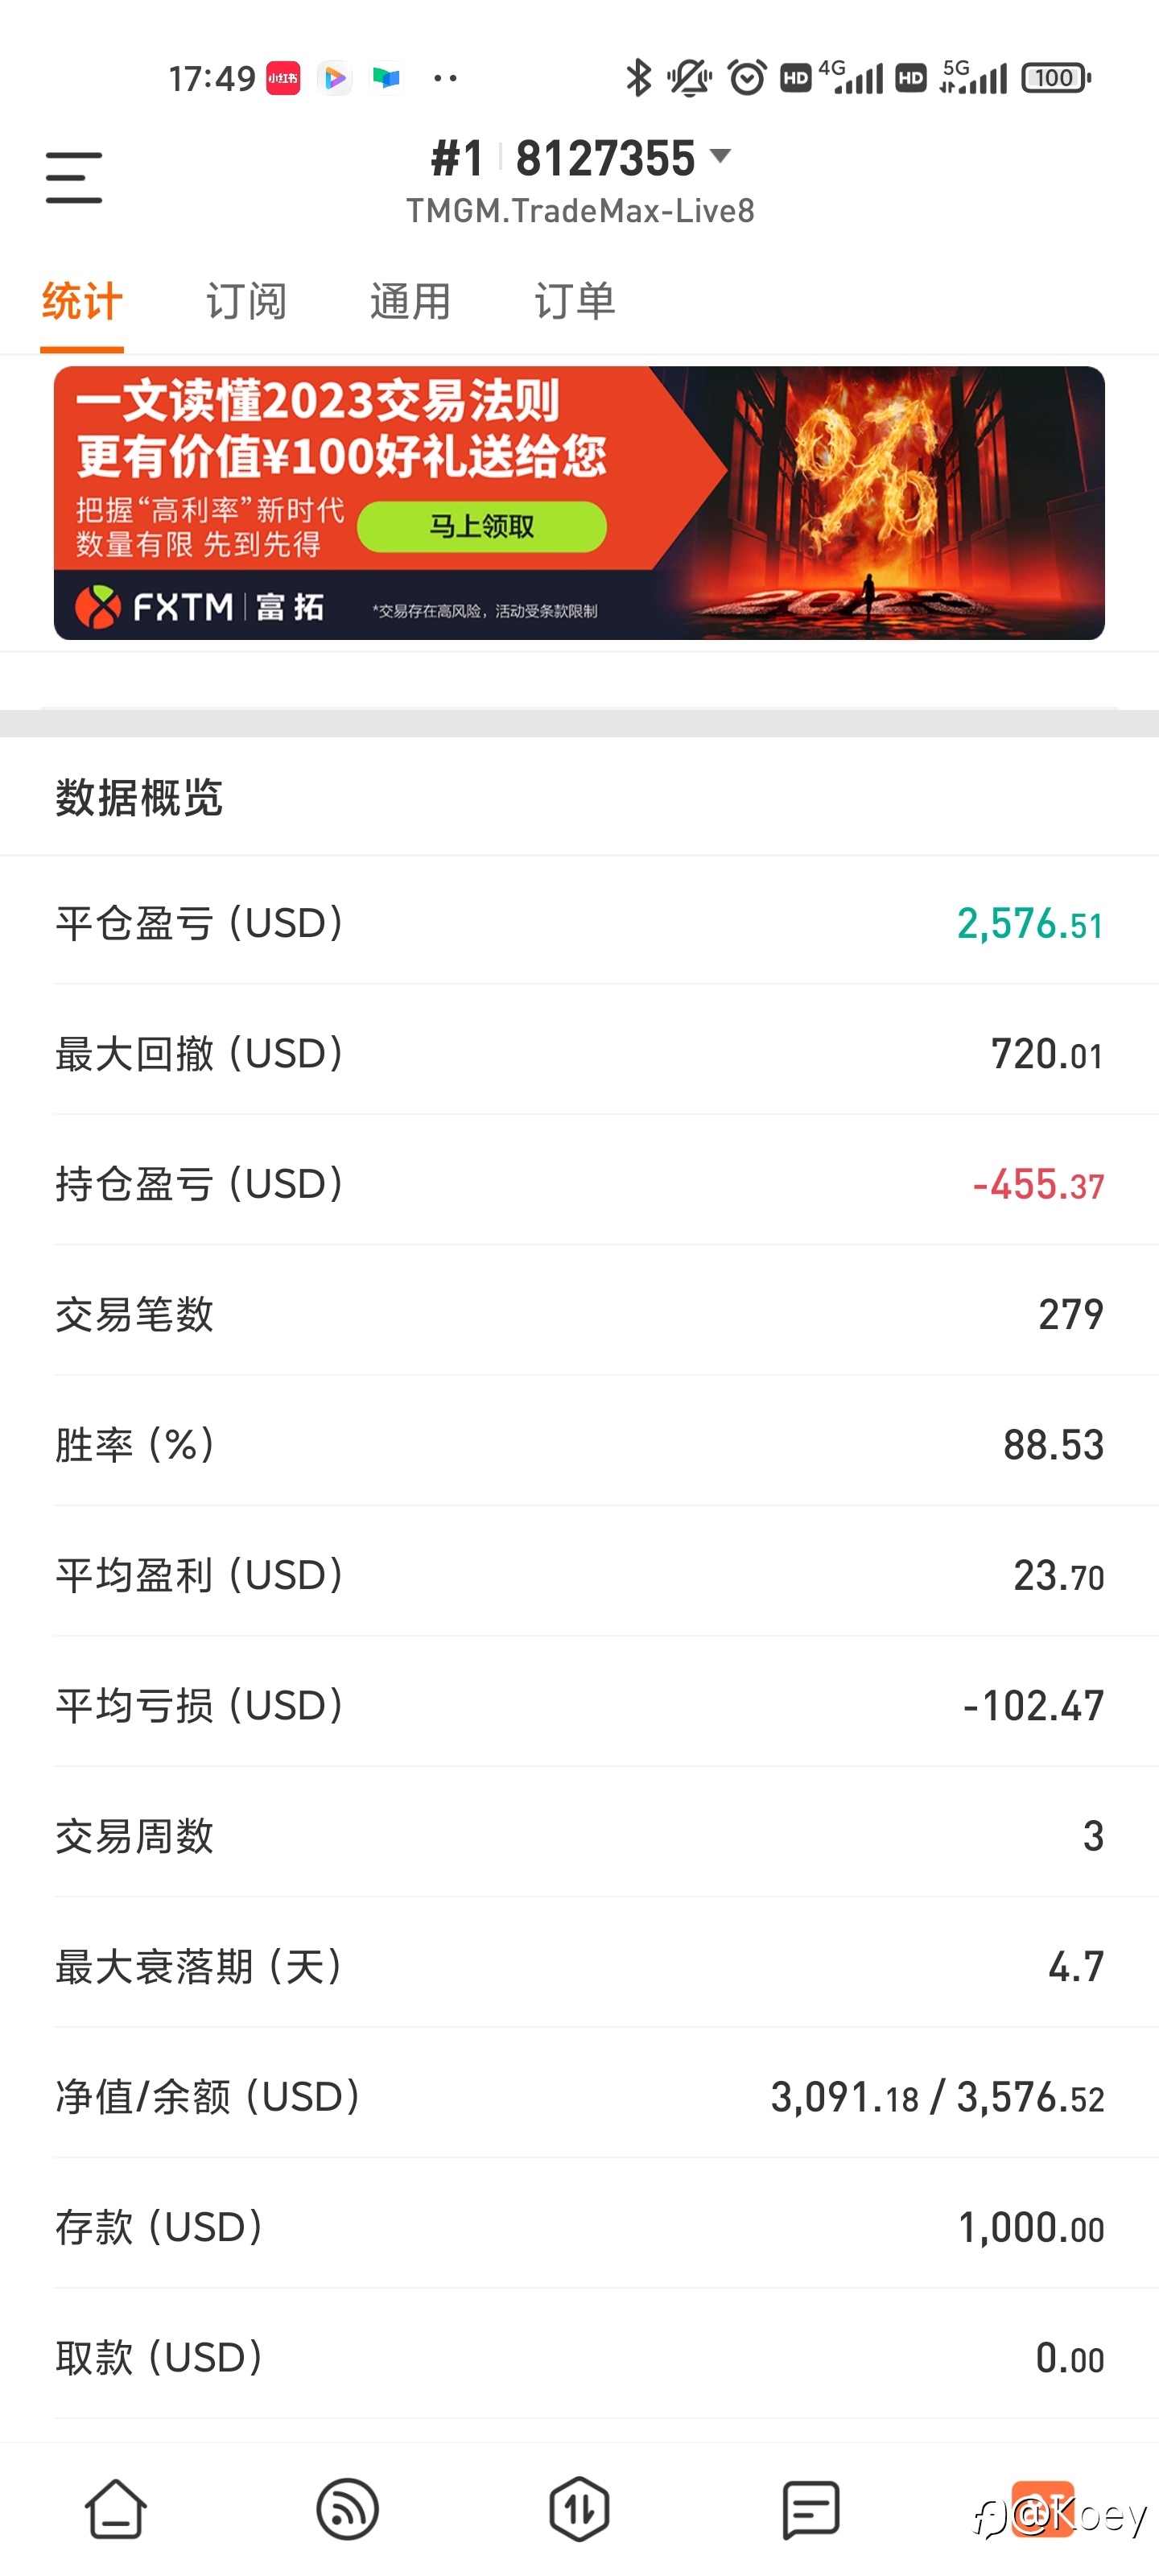Viewport: 1159px width, 2576px height.
Task: Open the messages chat icon in bottom bar
Action: coord(811,2509)
